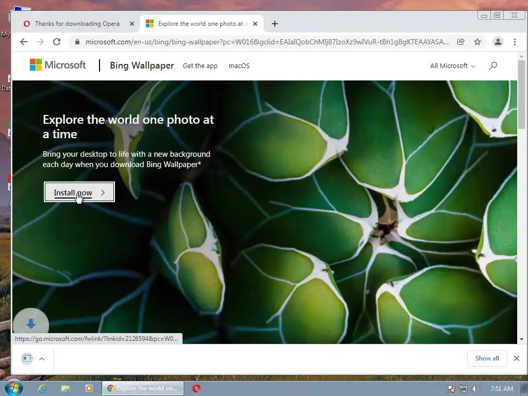Close the Bing Wallpaper tab

click(255, 24)
